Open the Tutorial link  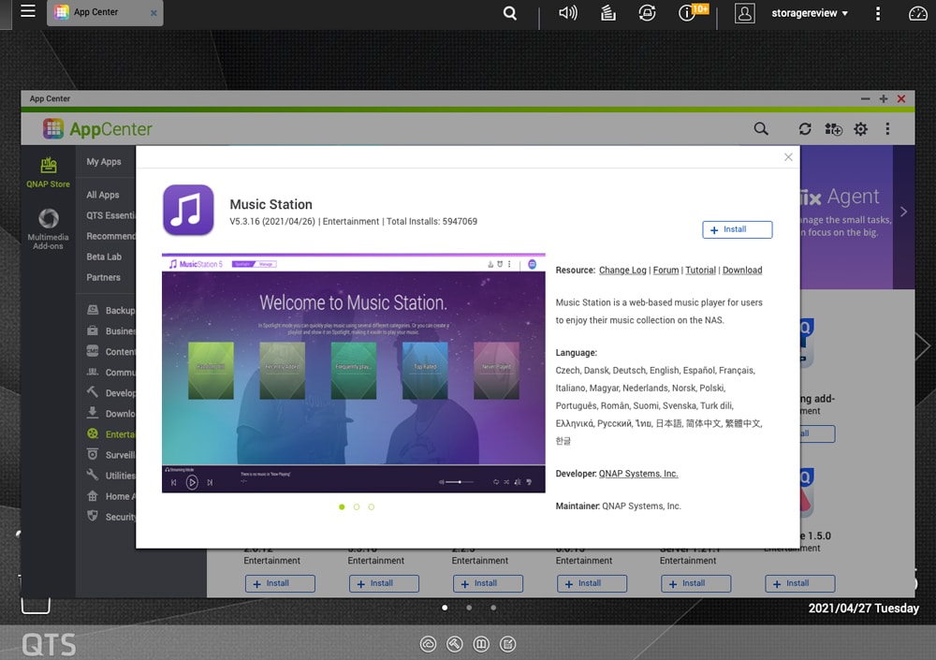pos(700,270)
